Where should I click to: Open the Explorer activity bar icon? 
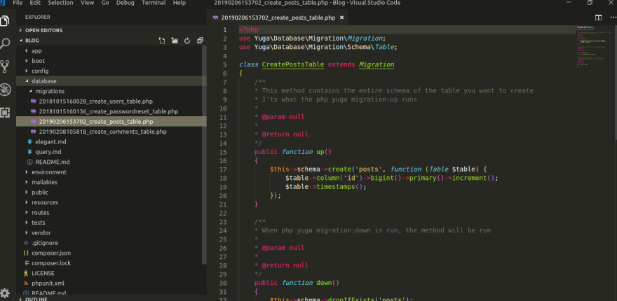pos(4,21)
